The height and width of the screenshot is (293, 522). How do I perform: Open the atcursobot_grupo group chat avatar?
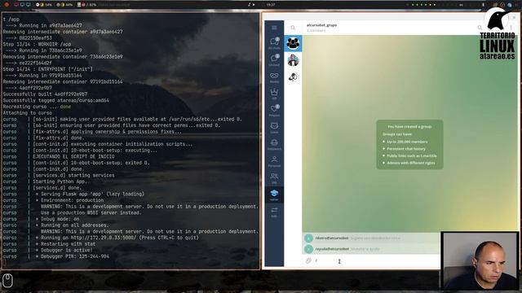point(293,43)
